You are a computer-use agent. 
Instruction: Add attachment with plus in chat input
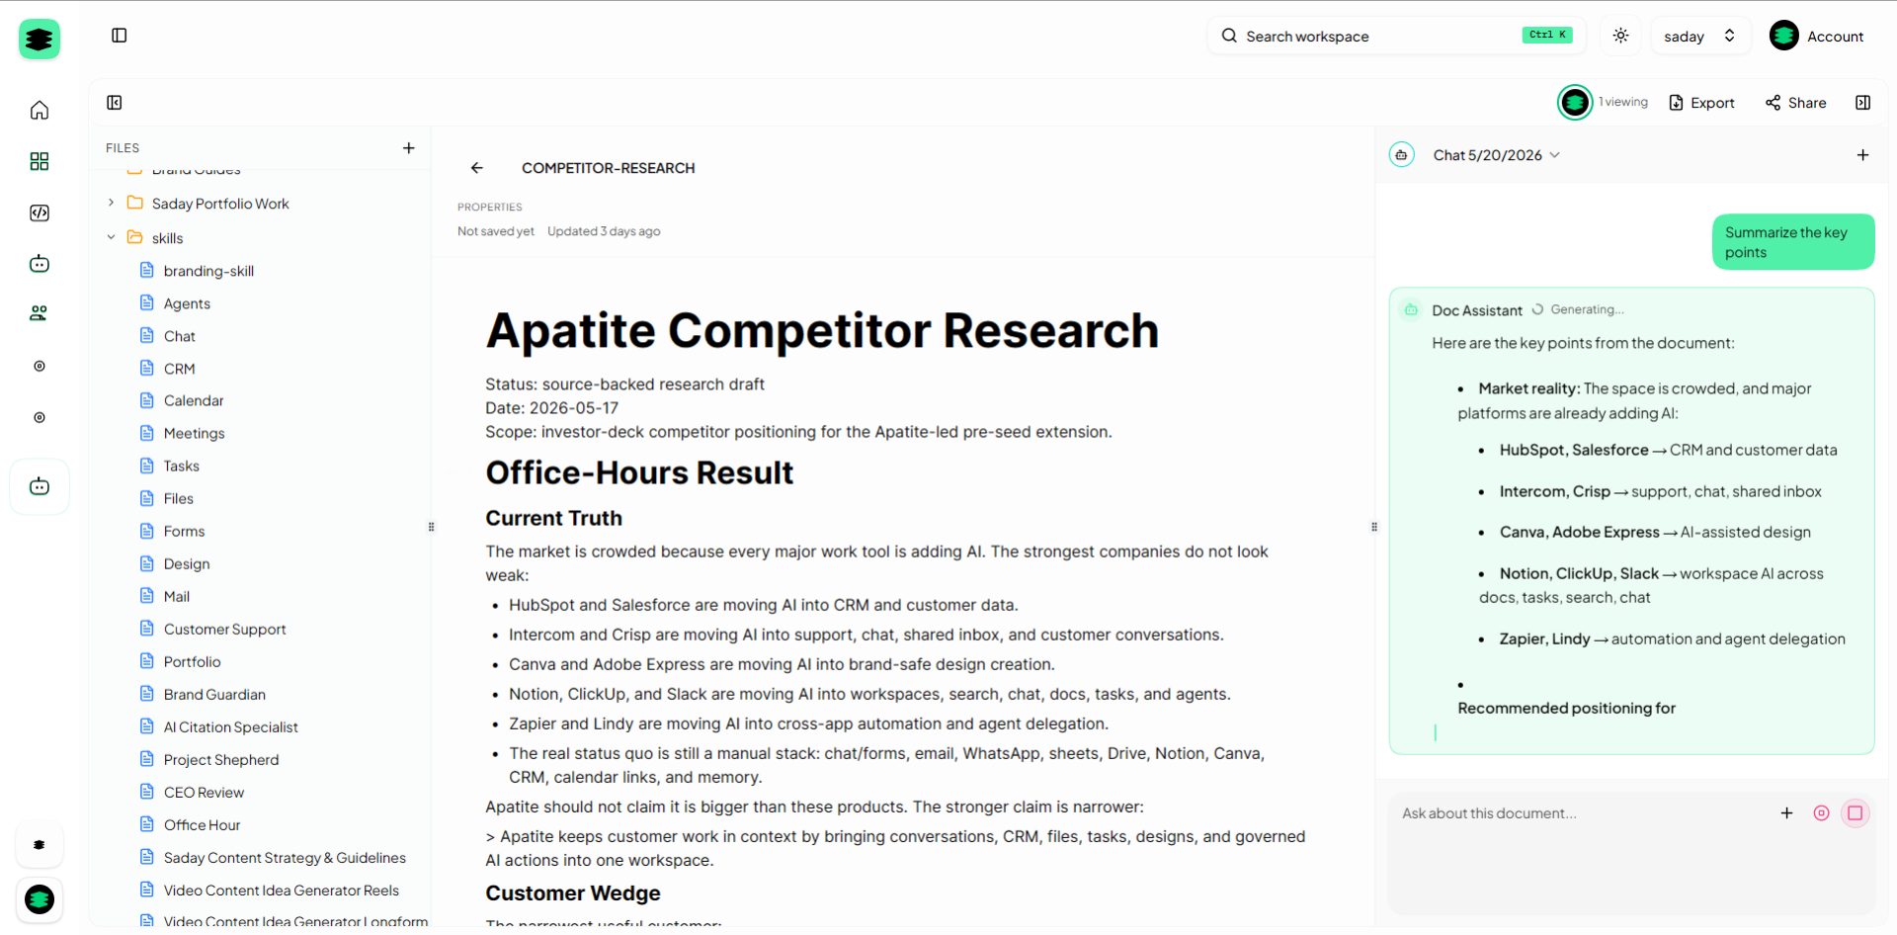click(1787, 813)
